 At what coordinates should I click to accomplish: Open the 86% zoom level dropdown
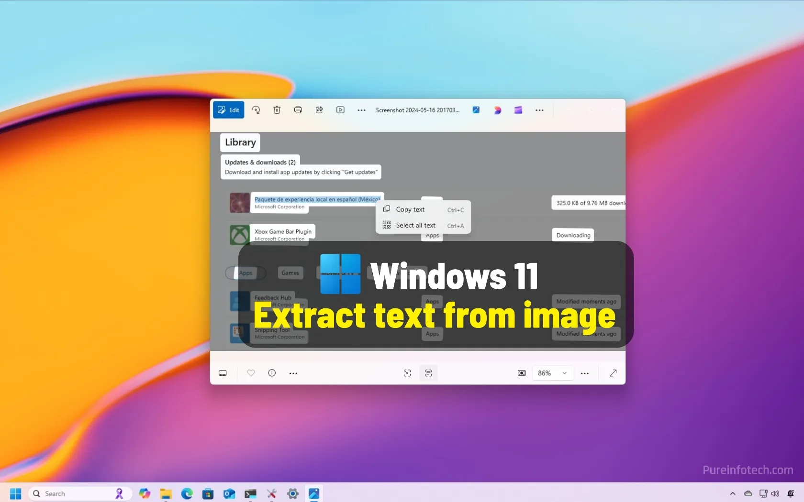pyautogui.click(x=553, y=373)
